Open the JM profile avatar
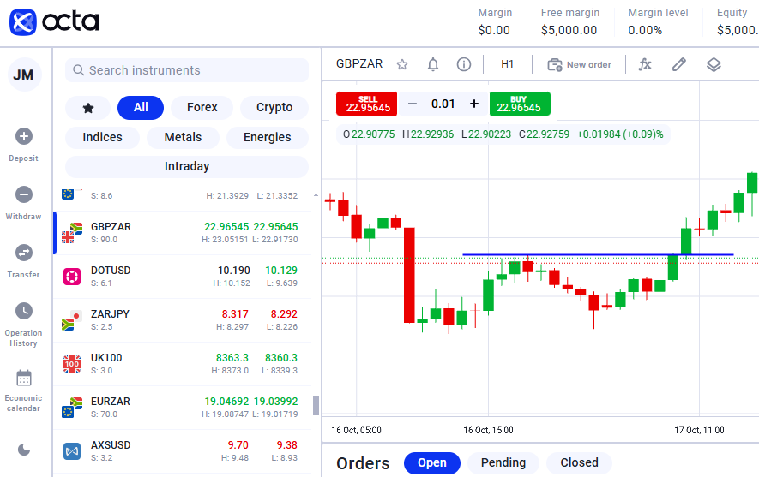The width and height of the screenshot is (759, 477). [x=24, y=75]
